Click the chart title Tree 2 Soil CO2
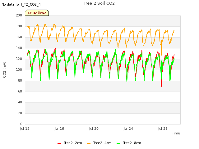The image size is (199, 149). tap(99, 3)
